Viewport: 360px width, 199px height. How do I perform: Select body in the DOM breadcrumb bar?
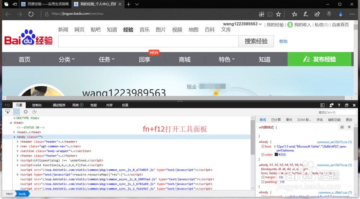click(x=22, y=194)
